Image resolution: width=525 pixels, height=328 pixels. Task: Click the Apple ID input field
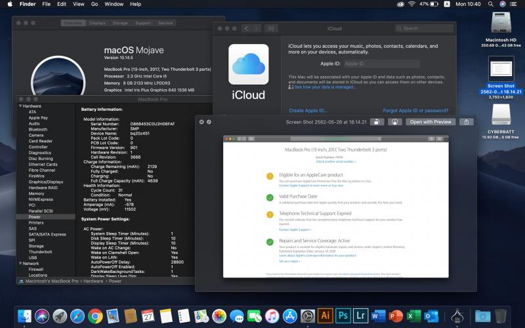point(381,64)
